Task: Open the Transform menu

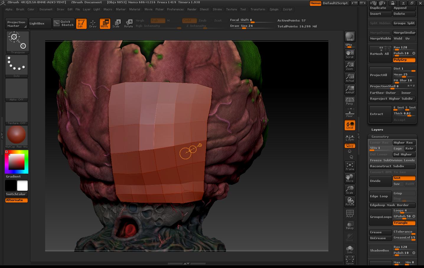Action: (258, 9)
